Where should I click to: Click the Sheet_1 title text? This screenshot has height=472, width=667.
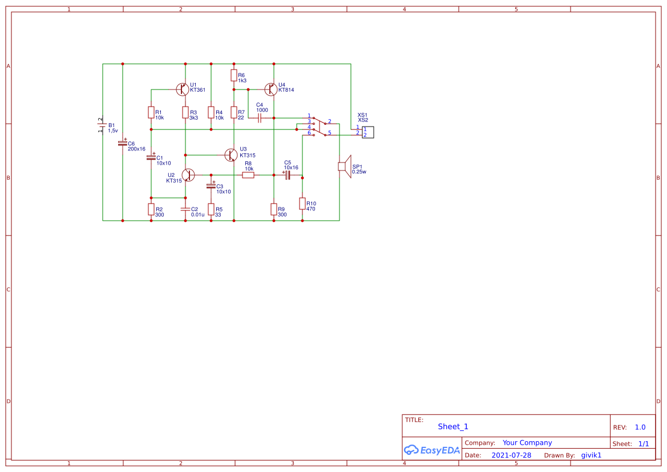(x=453, y=426)
